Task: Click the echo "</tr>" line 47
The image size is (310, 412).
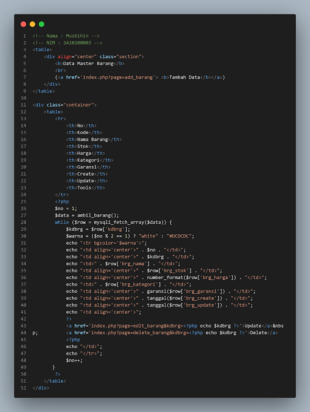Action: tap(84, 354)
